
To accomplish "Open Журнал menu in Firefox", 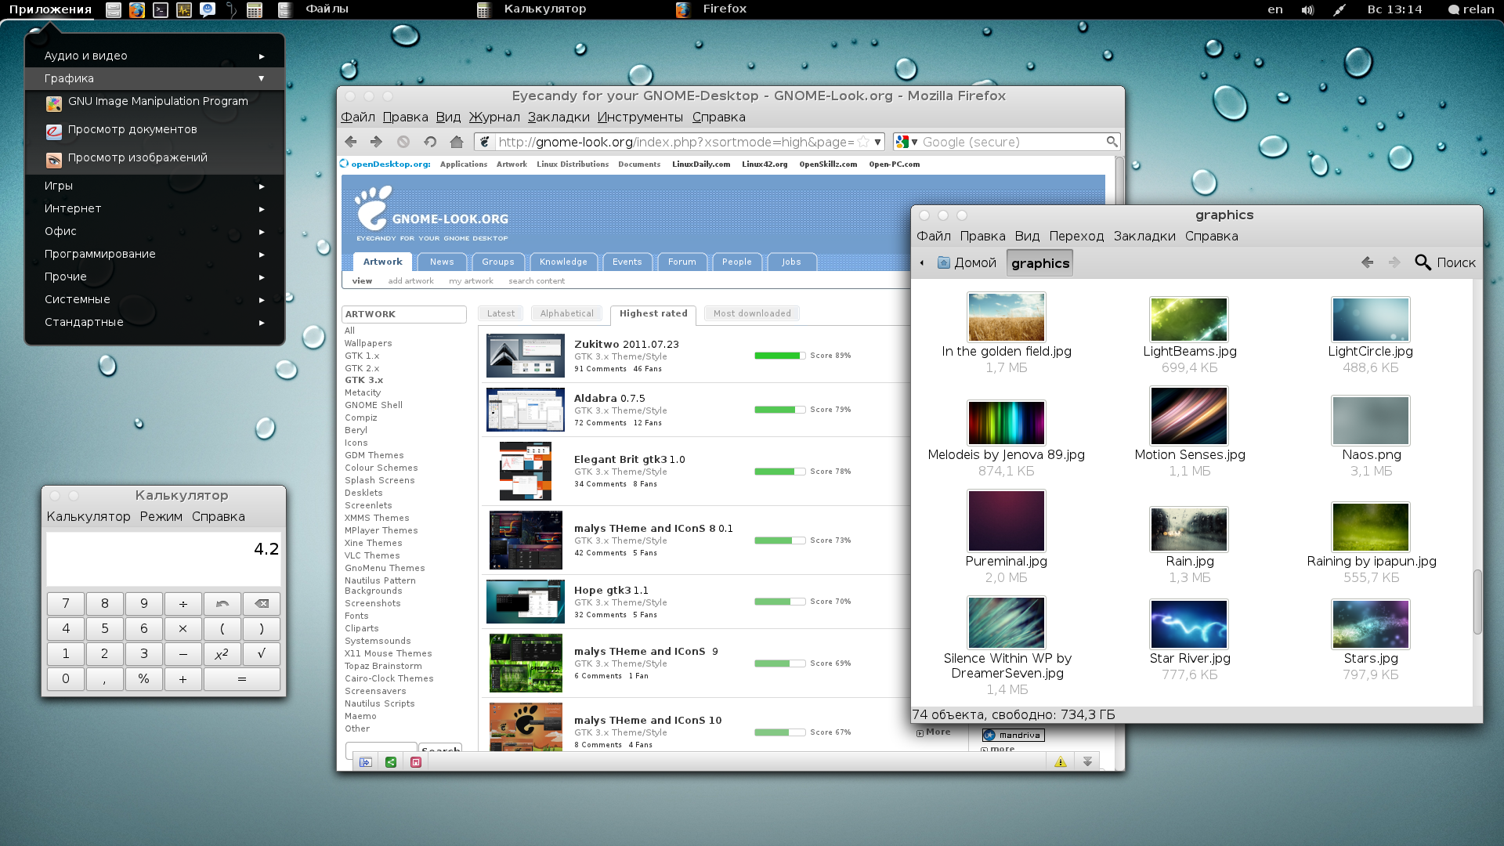I will tap(494, 117).
